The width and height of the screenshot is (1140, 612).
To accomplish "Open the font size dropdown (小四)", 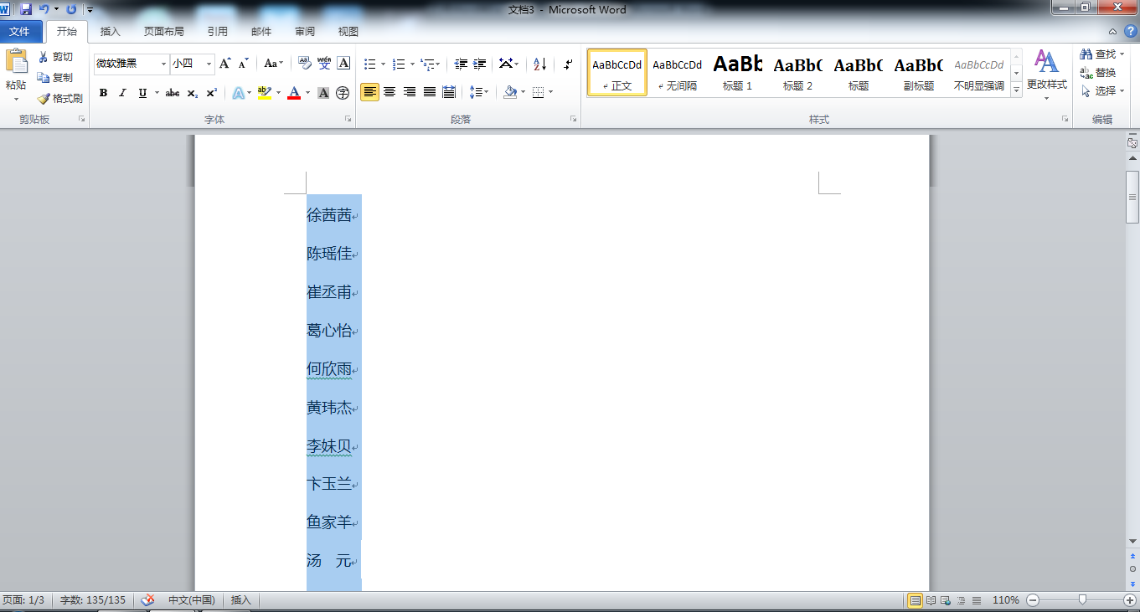I will [209, 64].
